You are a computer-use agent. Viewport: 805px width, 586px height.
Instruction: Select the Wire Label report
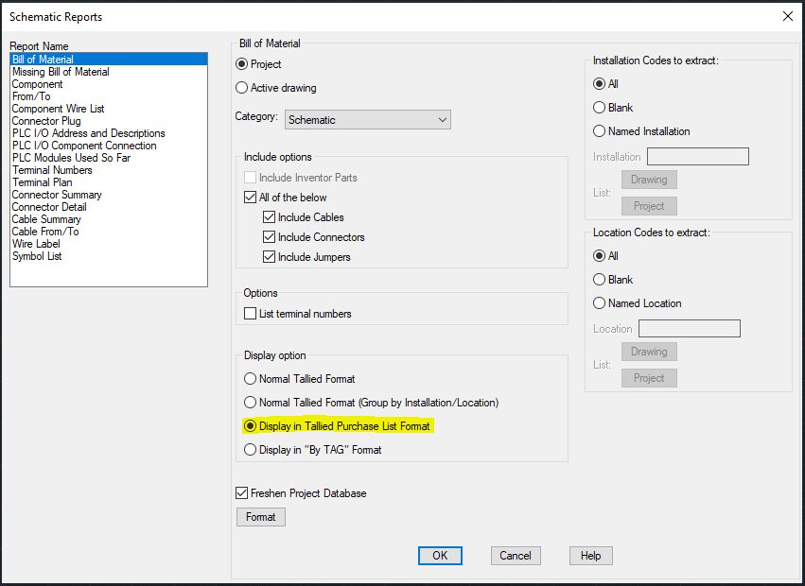pos(34,243)
